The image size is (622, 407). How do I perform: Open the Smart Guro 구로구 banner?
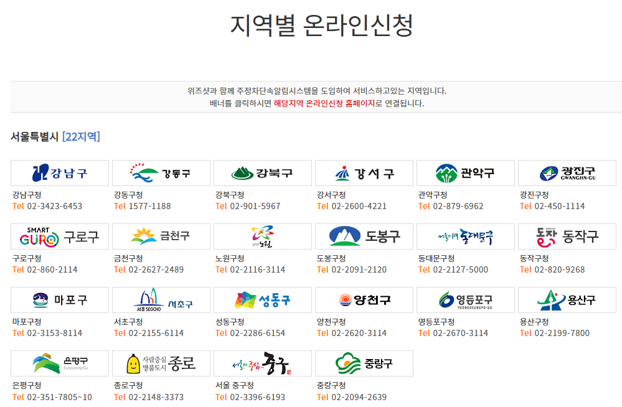click(60, 236)
